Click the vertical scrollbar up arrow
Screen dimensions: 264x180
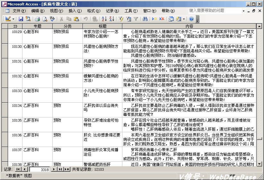(x=259, y=26)
